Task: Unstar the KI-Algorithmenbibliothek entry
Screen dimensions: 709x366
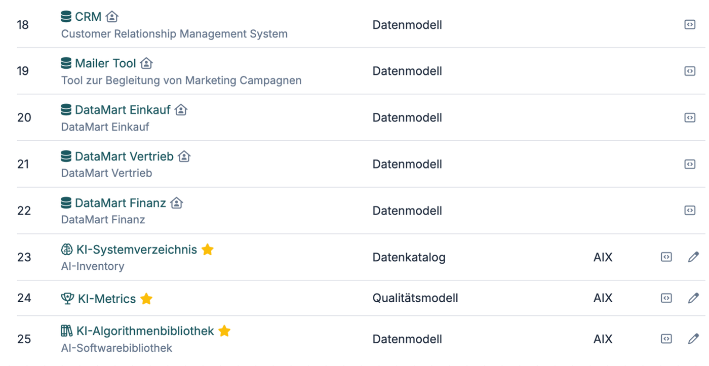Action: [x=224, y=331]
